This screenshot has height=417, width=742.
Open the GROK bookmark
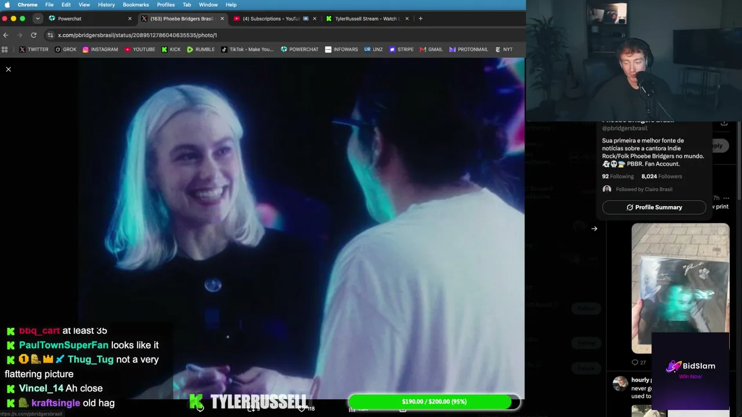pyautogui.click(x=66, y=49)
